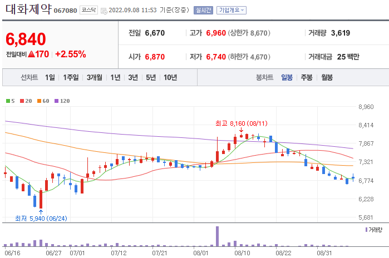
Task: Click the 전일 value 6,670
Action: point(155,33)
